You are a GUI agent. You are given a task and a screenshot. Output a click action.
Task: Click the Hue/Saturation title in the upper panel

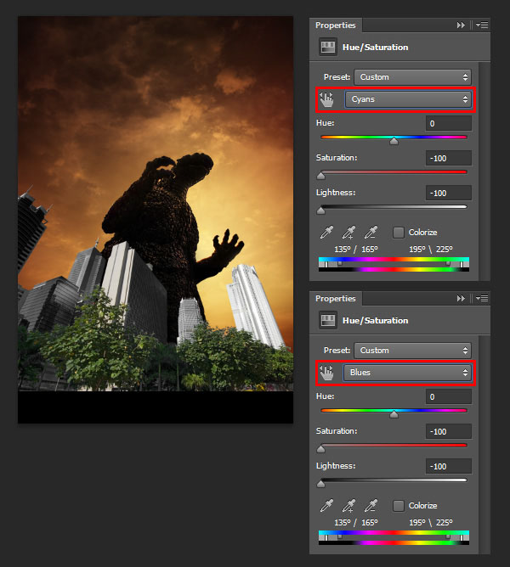(x=375, y=48)
